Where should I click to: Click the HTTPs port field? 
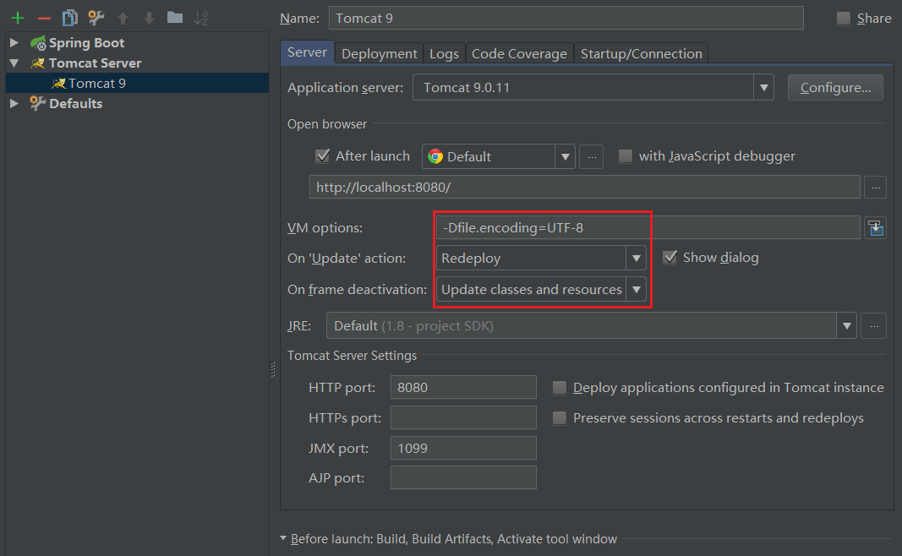click(x=463, y=418)
